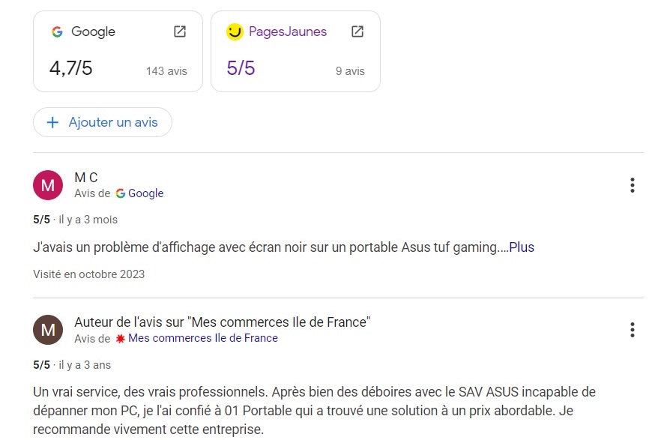Click reviewer name M C

pyautogui.click(x=86, y=178)
